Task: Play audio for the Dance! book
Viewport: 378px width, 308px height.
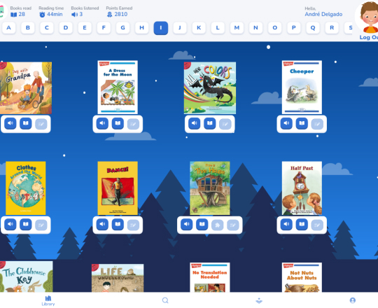Action: [102, 225]
